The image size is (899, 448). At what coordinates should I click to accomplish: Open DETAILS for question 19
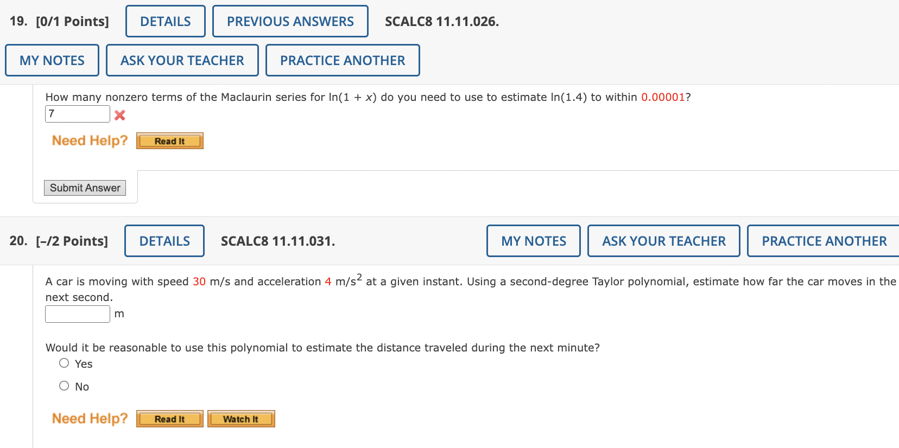click(x=165, y=21)
